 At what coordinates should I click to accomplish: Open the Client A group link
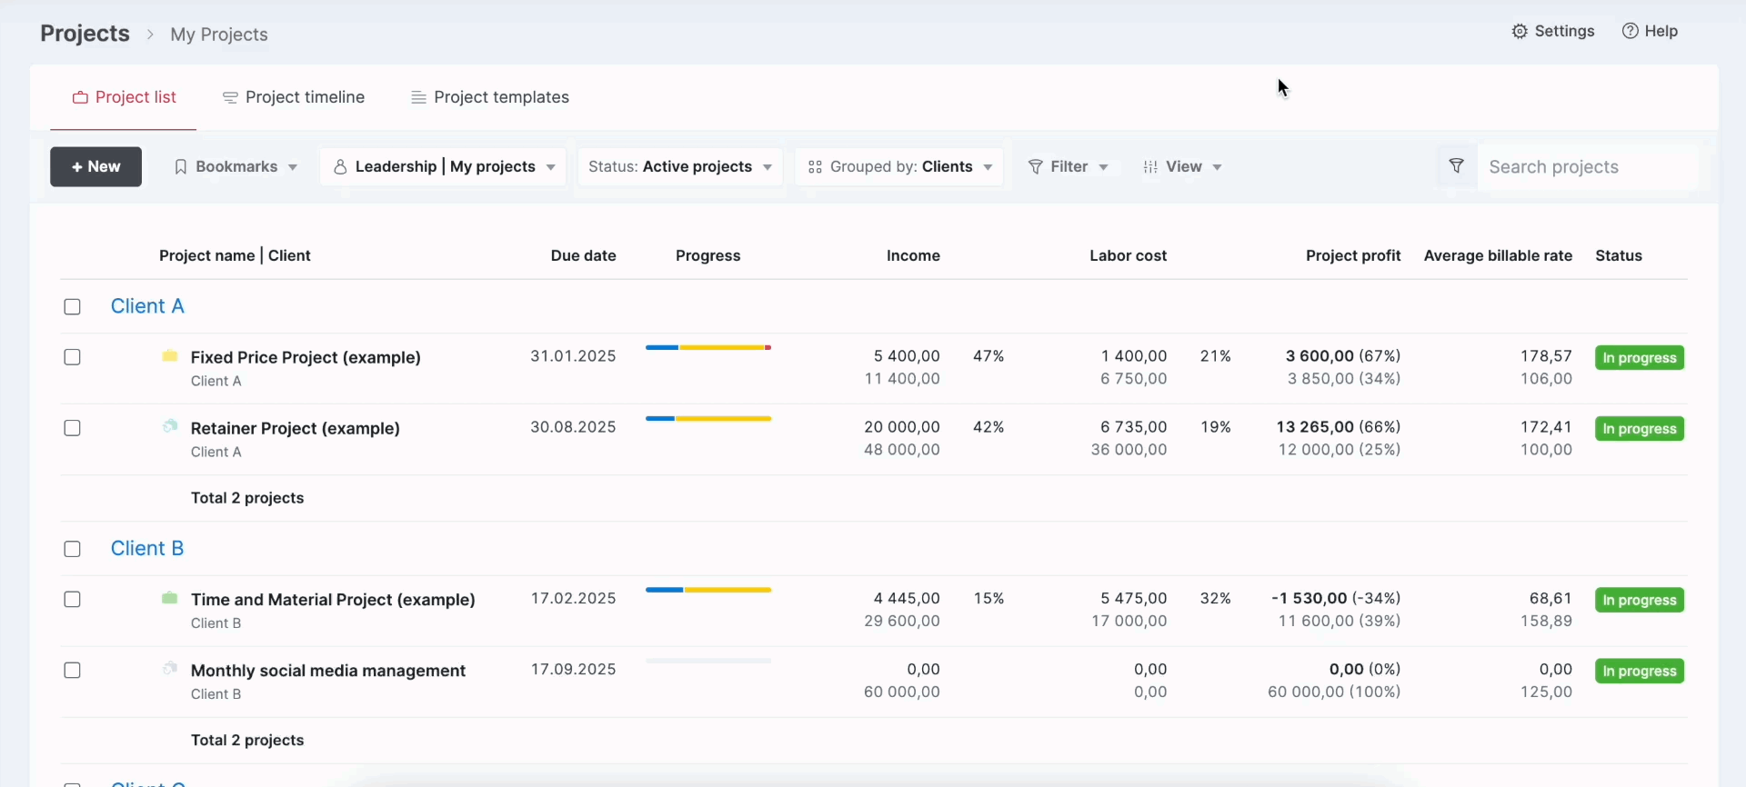coord(147,306)
